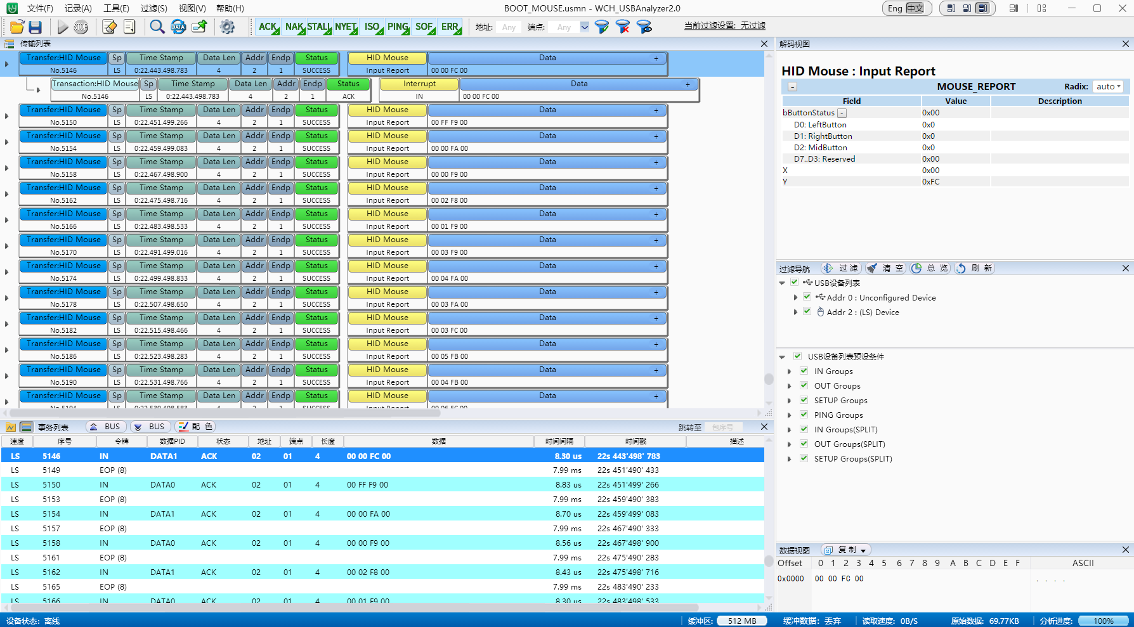
Task: Expand the SETUP Groups tree node
Action: pos(790,401)
